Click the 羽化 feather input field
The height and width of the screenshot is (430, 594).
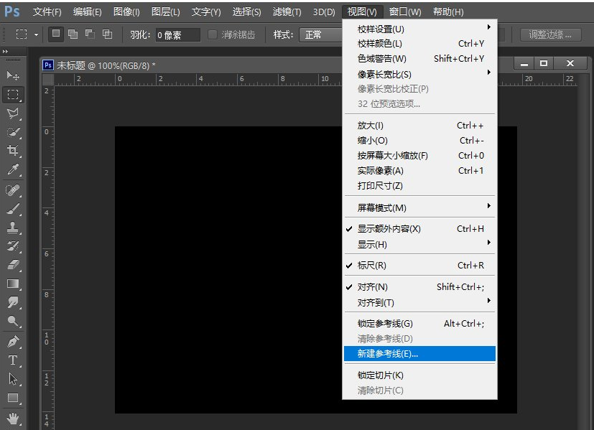point(177,34)
